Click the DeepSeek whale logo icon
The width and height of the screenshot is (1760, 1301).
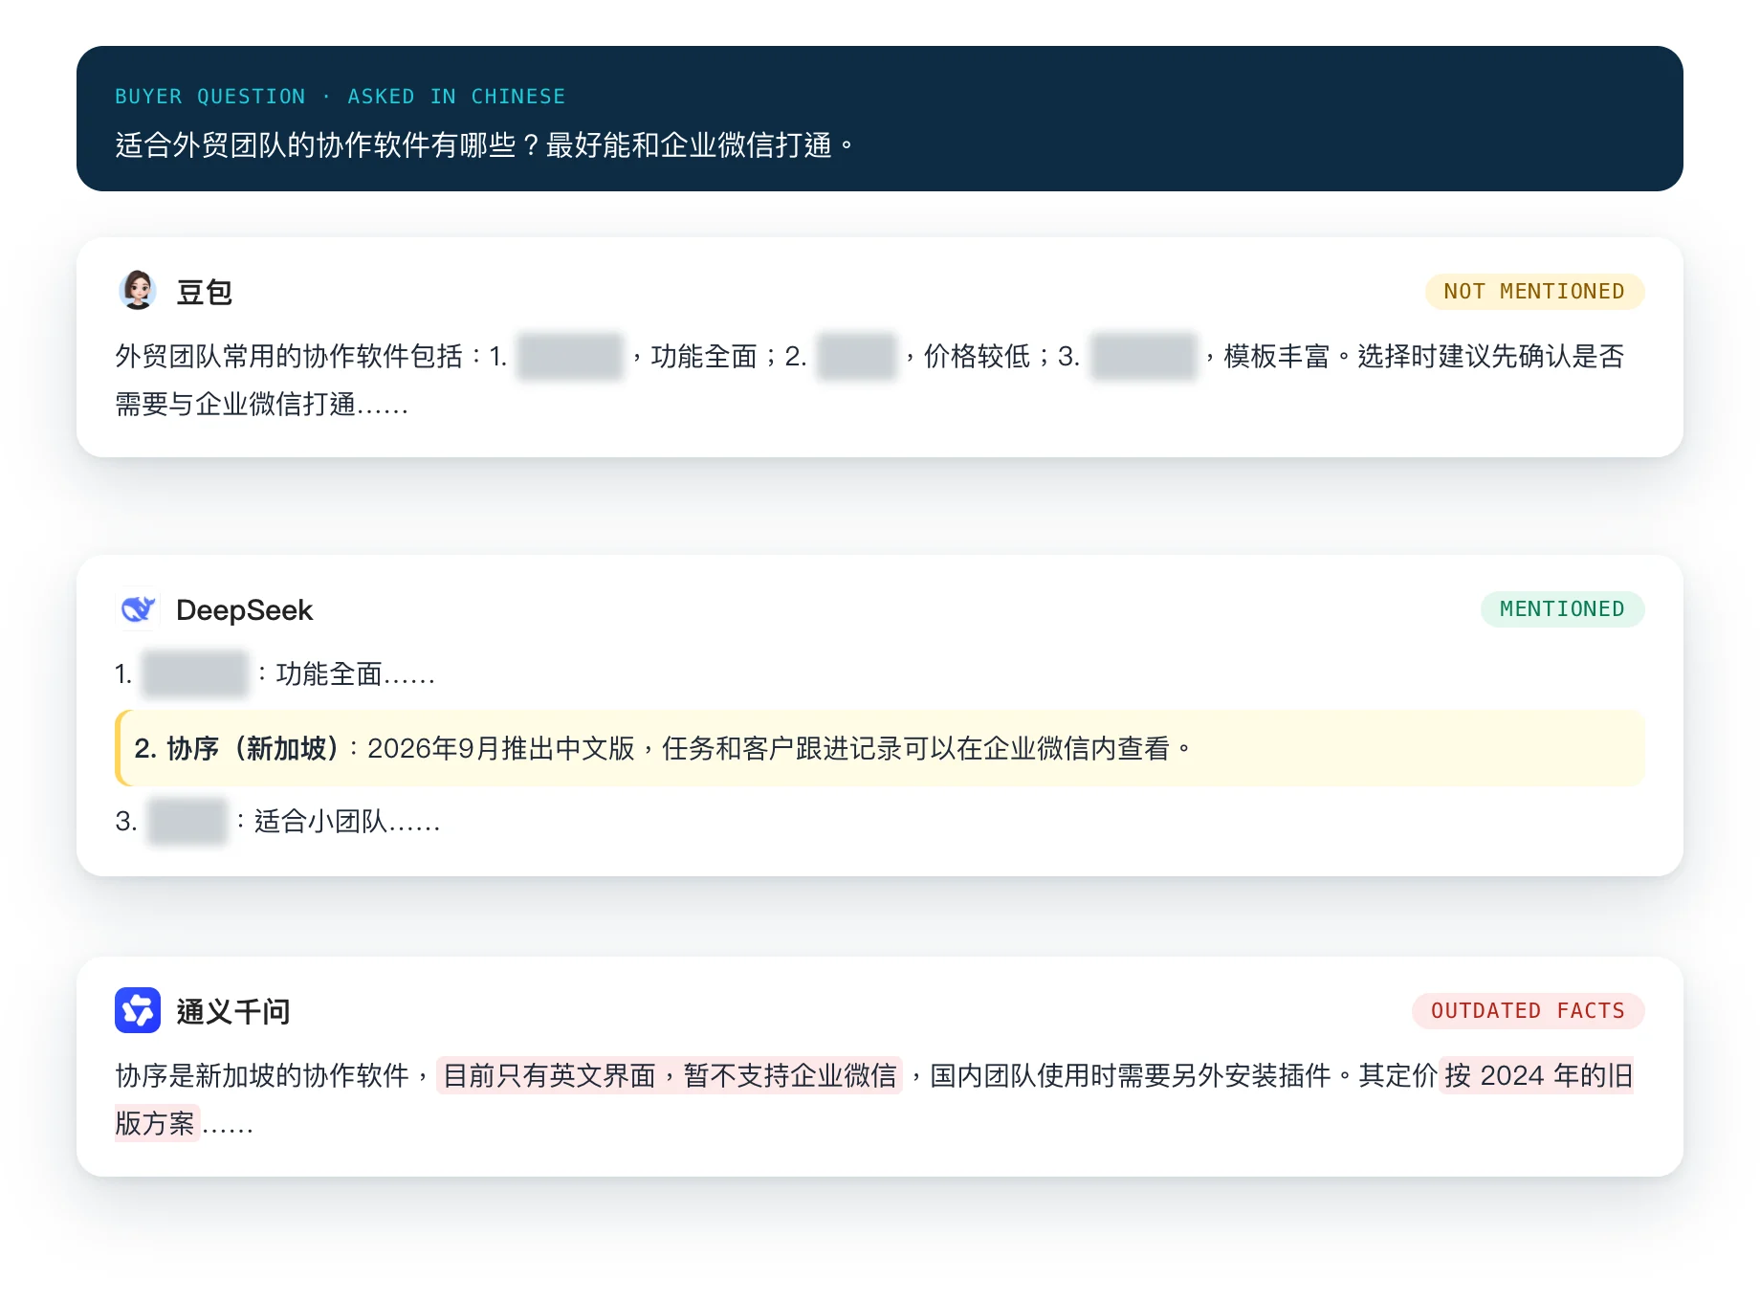138,608
